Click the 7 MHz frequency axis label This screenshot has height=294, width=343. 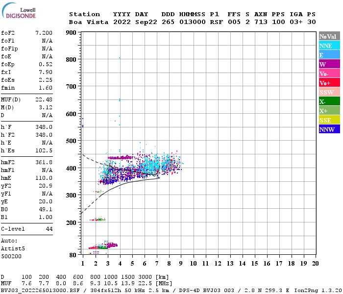157,264
